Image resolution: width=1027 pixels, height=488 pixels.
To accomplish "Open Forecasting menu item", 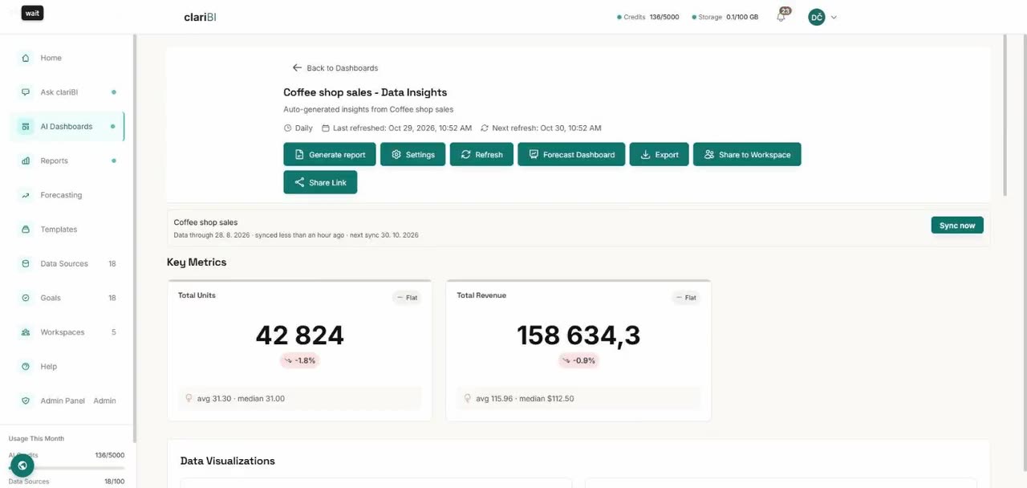I will pyautogui.click(x=67, y=195).
